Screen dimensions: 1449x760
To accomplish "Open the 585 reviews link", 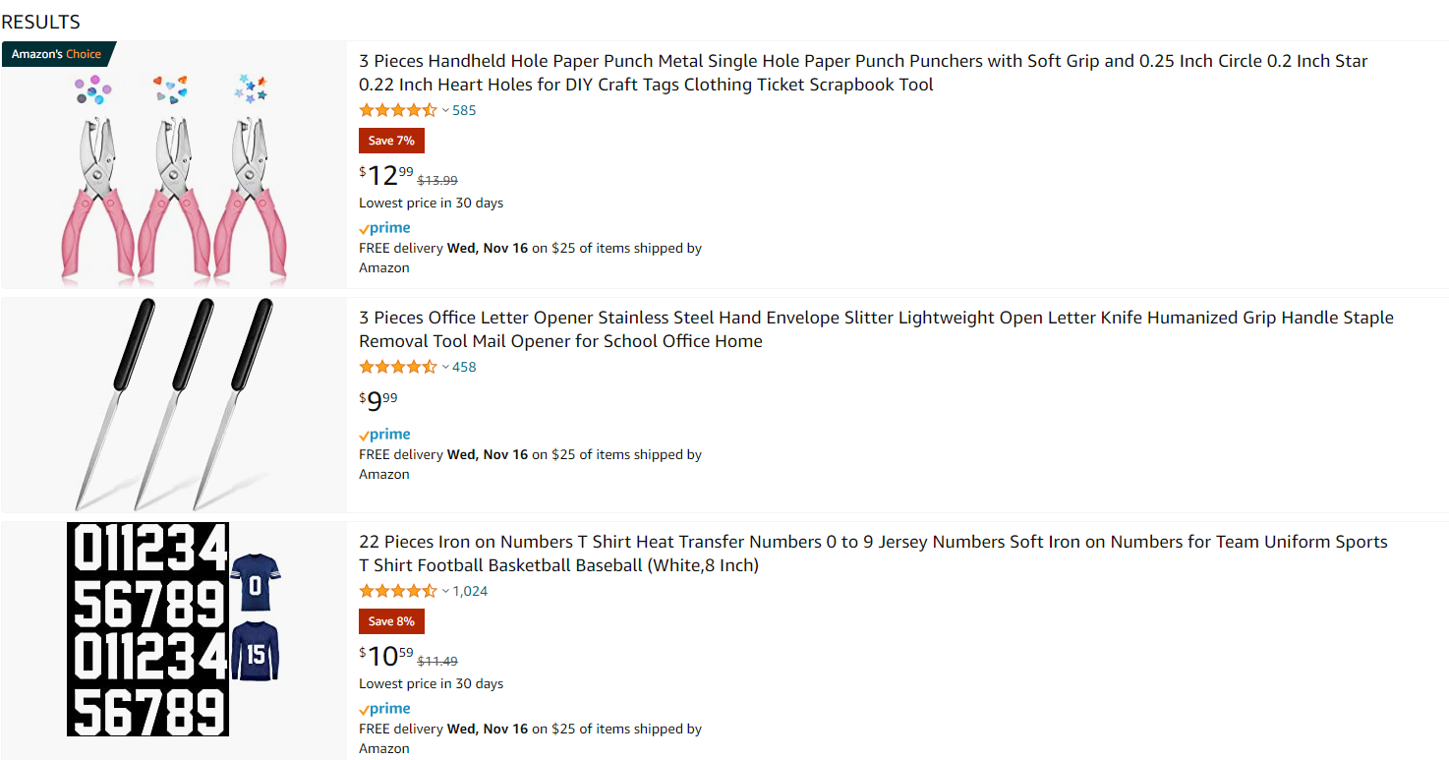I will coord(464,110).
